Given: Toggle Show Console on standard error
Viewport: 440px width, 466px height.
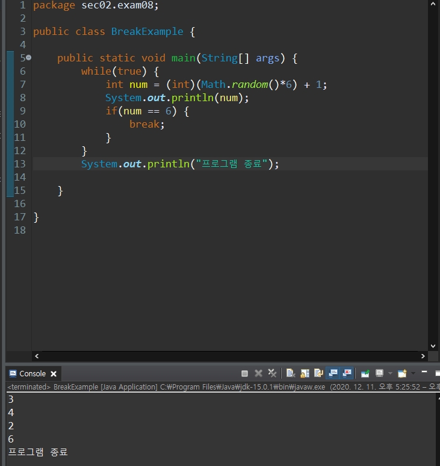Looking at the screenshot, I should click(x=347, y=373).
